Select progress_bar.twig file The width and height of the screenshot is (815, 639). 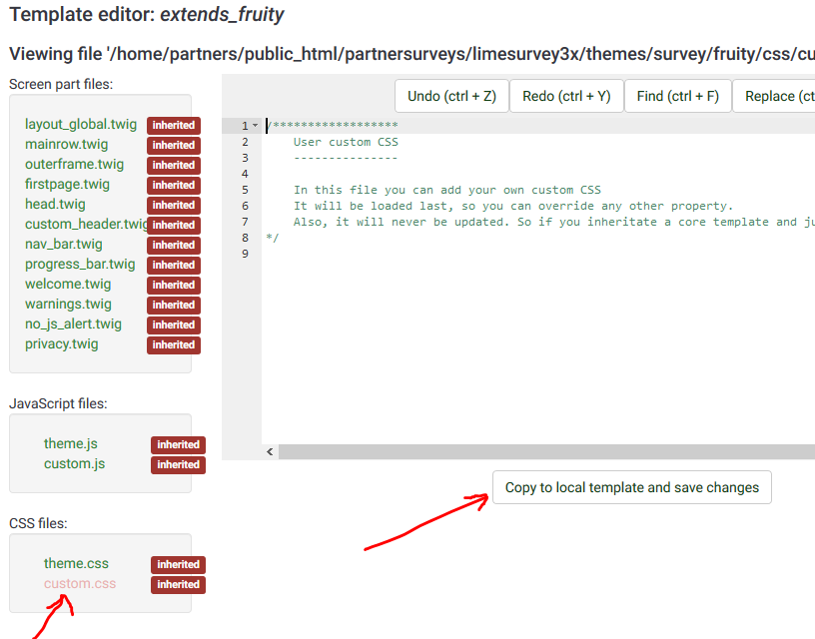[x=80, y=265]
